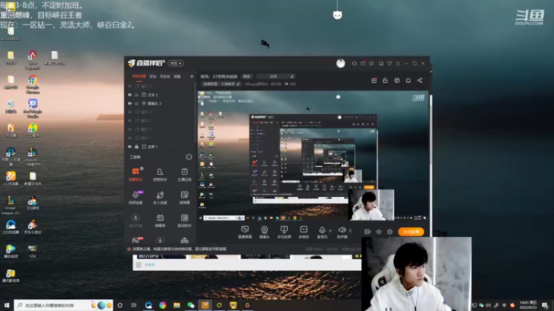Click the 修改 button beside stream title
The height and width of the screenshot is (311, 554).
pyautogui.click(x=247, y=76)
